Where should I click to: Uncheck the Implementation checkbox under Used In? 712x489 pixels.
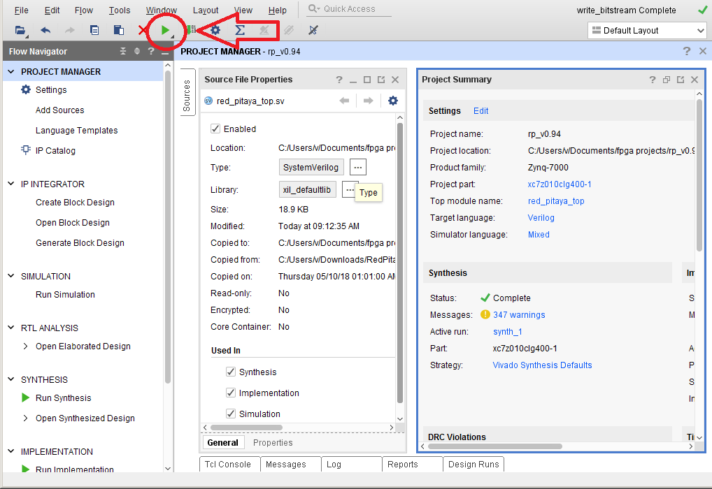tap(231, 393)
